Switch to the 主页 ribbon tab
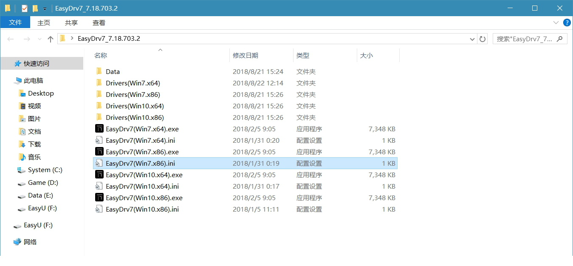 (44, 23)
